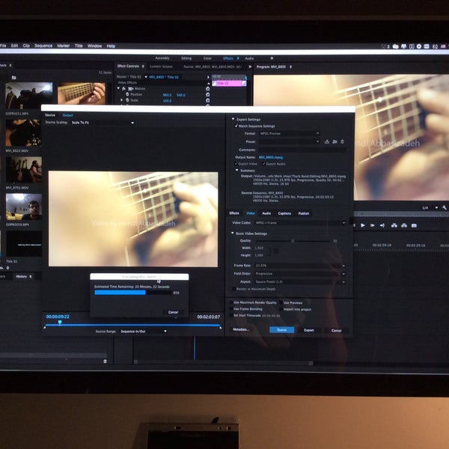Cancel the encoding progress dialog
This screenshot has width=449, height=449.
(174, 312)
